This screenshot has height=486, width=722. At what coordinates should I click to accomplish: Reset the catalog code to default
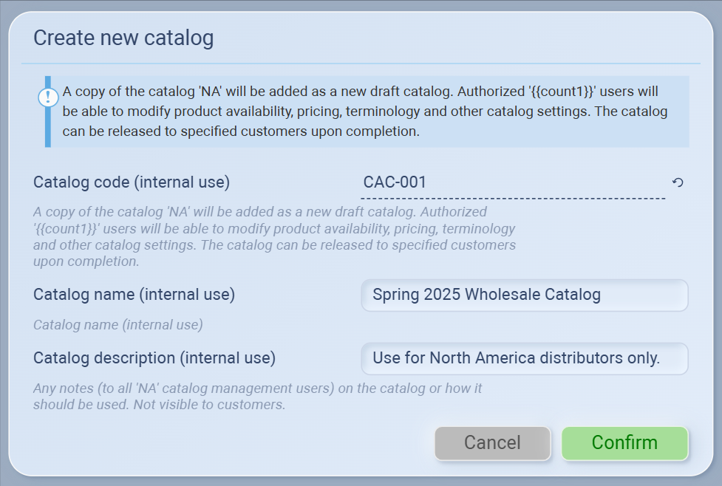[x=678, y=182]
